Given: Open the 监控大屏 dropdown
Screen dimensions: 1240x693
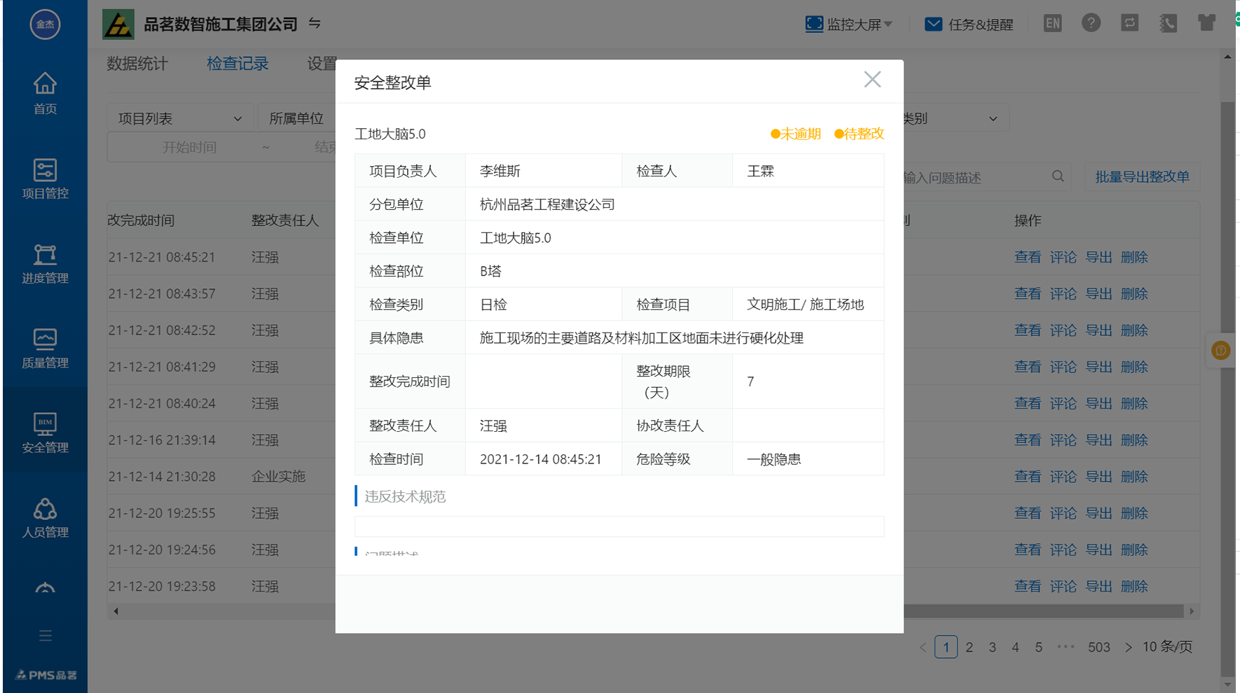Looking at the screenshot, I should 849,24.
